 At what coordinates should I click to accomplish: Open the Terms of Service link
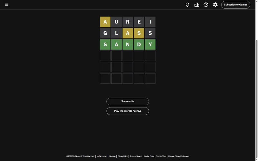136,156
